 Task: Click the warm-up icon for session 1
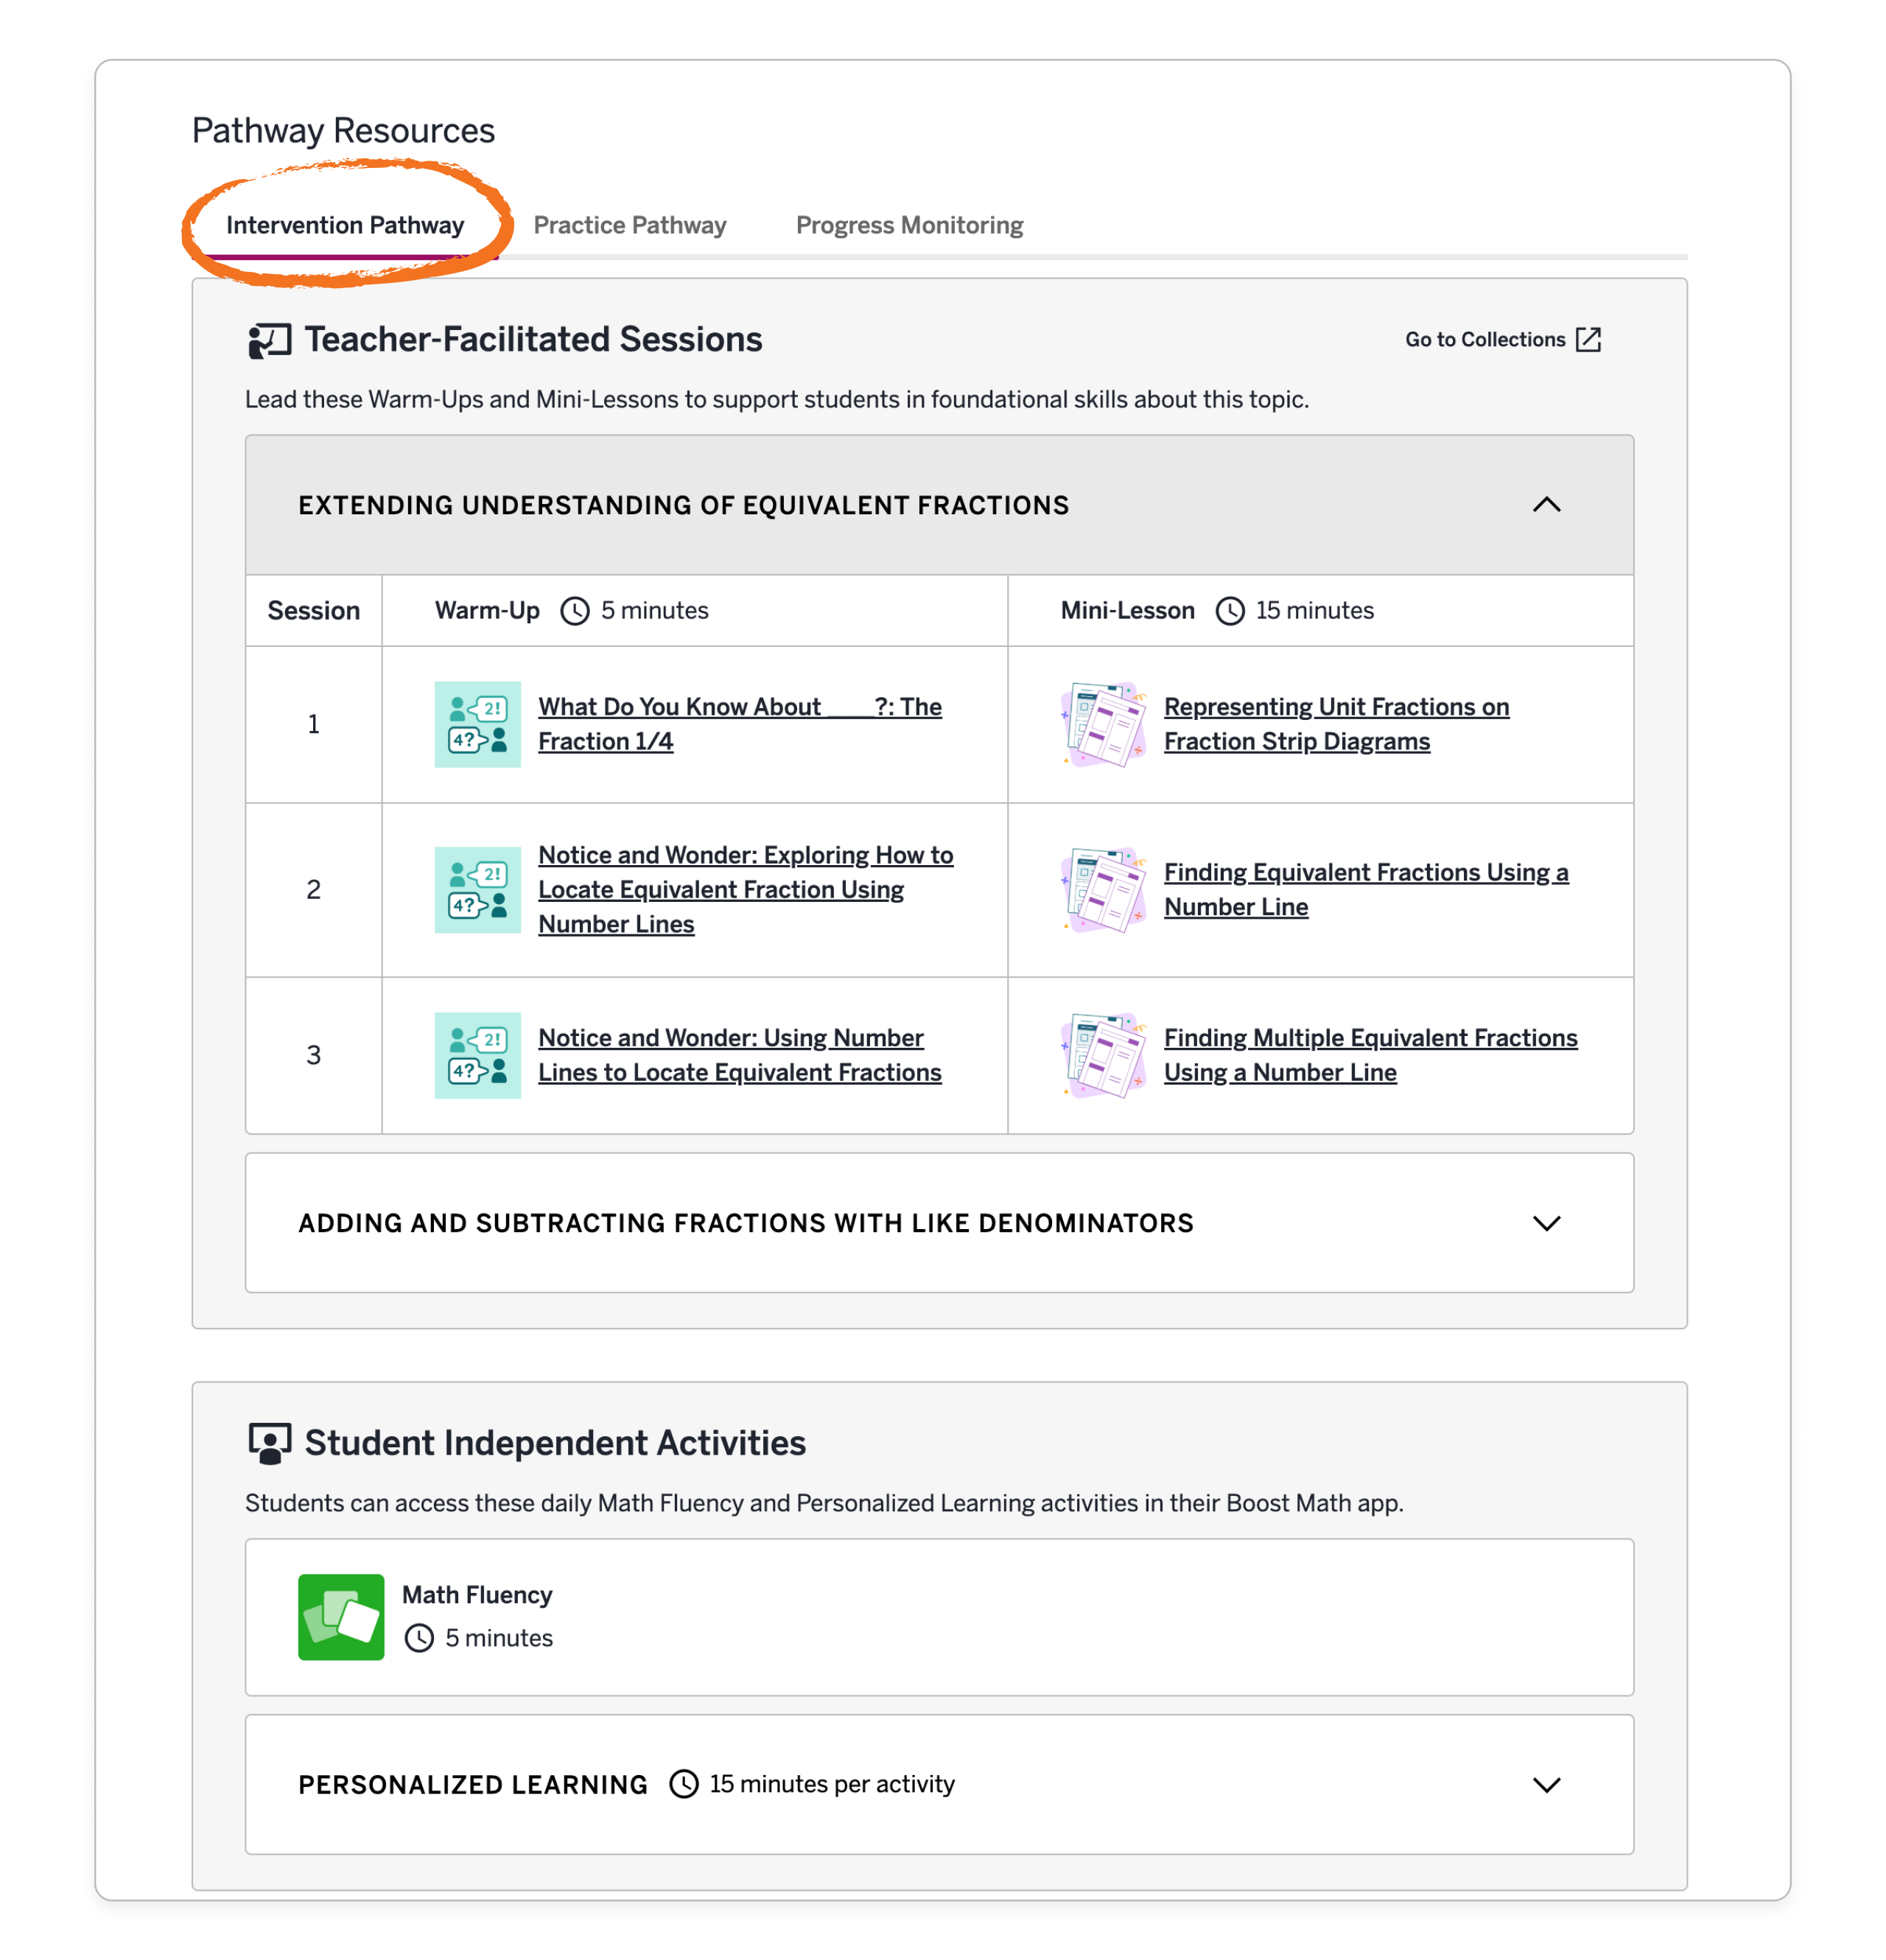click(x=477, y=724)
